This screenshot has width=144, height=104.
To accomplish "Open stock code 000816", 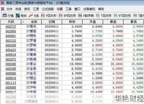I will tap(11, 78).
